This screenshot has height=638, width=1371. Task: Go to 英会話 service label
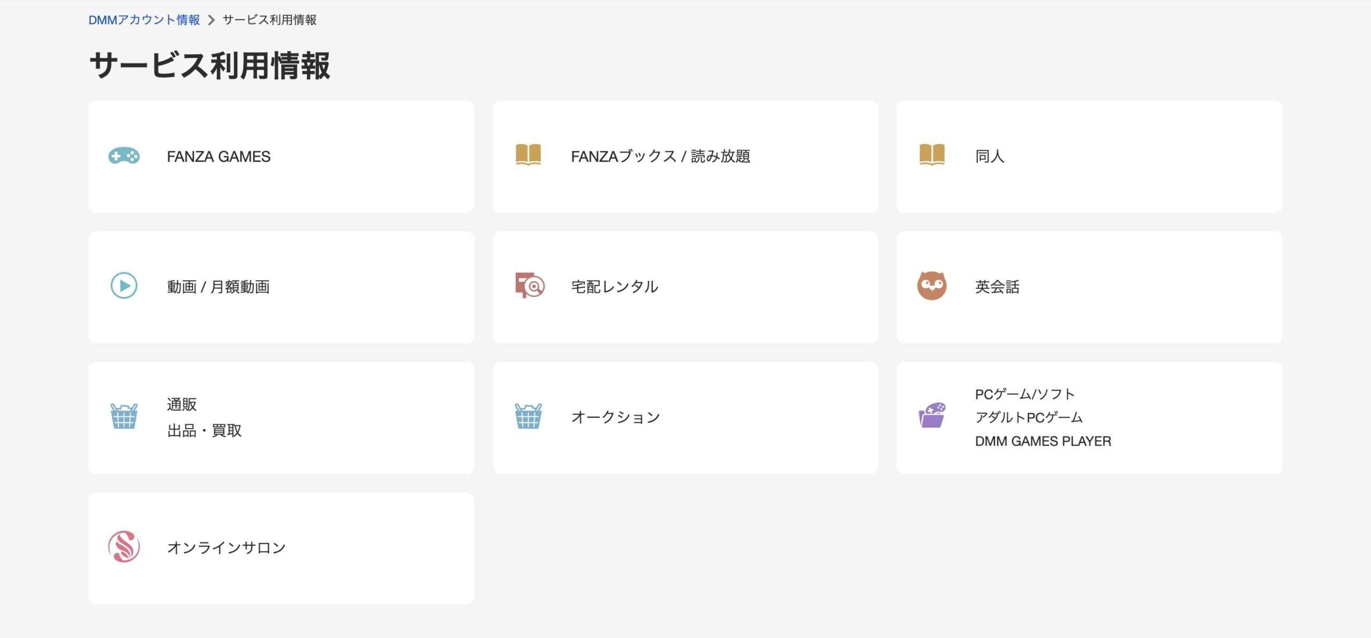[997, 287]
